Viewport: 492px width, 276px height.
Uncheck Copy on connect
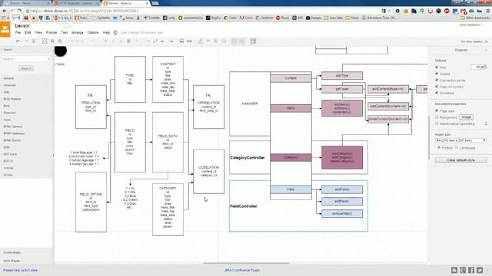click(x=437, y=87)
